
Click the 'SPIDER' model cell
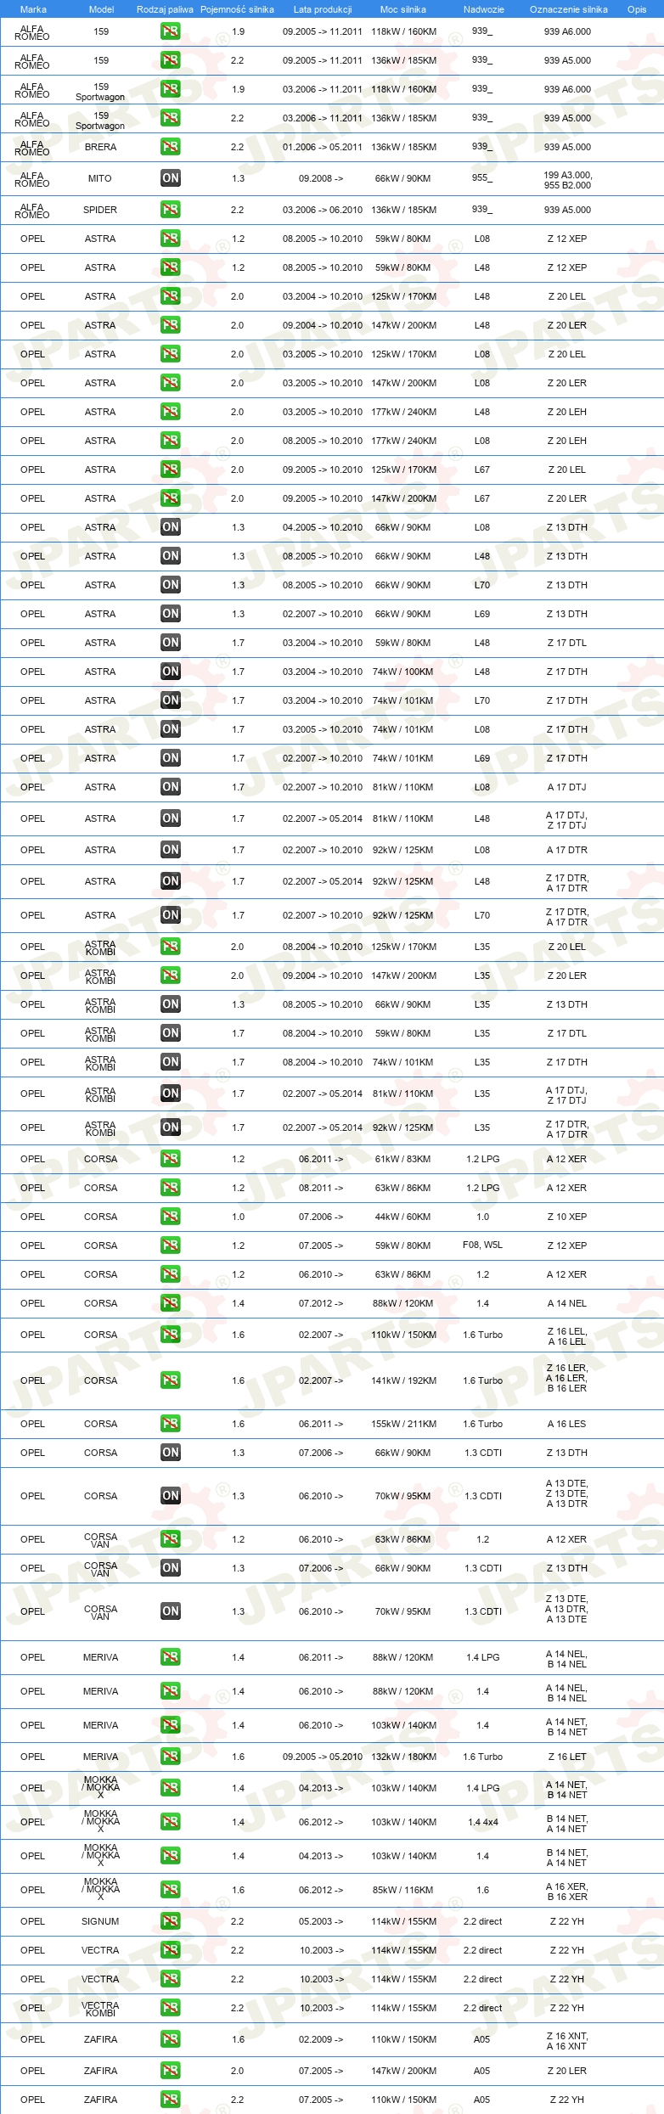click(x=100, y=210)
